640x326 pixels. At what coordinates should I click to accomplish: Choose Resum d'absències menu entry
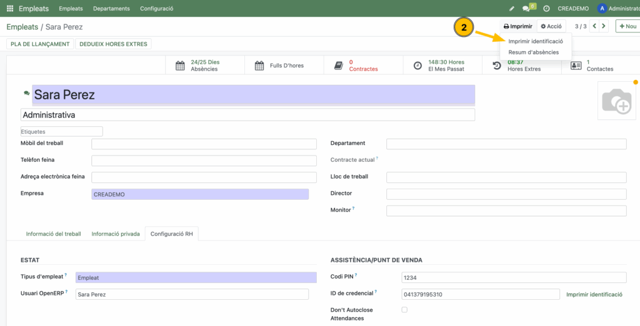(533, 52)
